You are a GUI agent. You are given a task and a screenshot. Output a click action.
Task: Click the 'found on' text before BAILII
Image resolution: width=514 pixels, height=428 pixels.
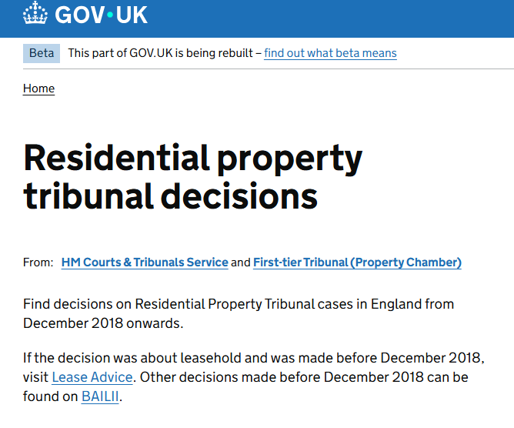pyautogui.click(x=50, y=396)
